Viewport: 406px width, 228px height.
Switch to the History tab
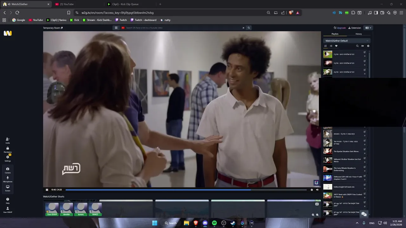pyautogui.click(x=358, y=34)
